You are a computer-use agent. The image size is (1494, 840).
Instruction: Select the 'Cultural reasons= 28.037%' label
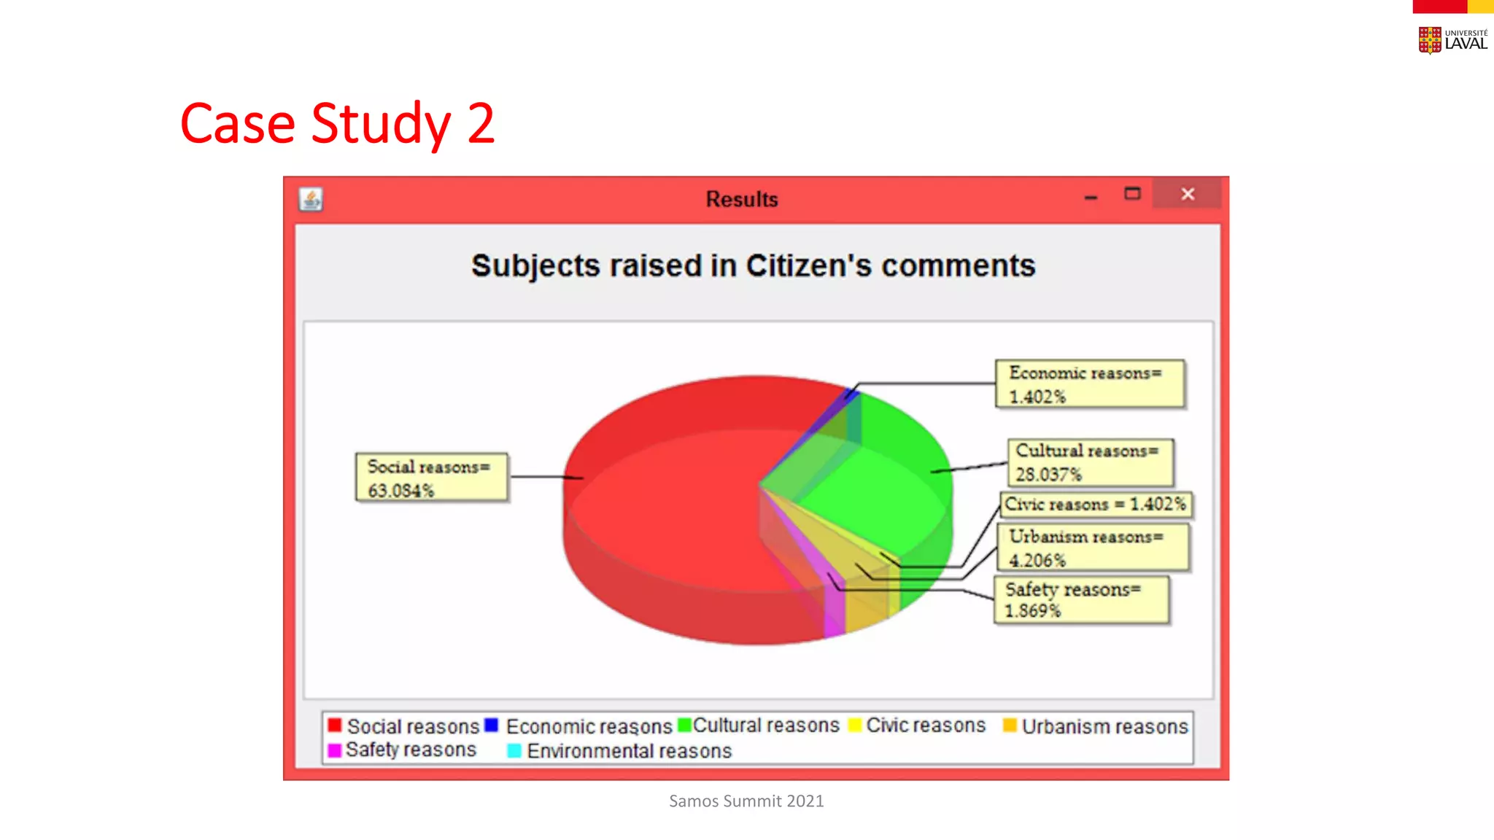coord(1091,462)
